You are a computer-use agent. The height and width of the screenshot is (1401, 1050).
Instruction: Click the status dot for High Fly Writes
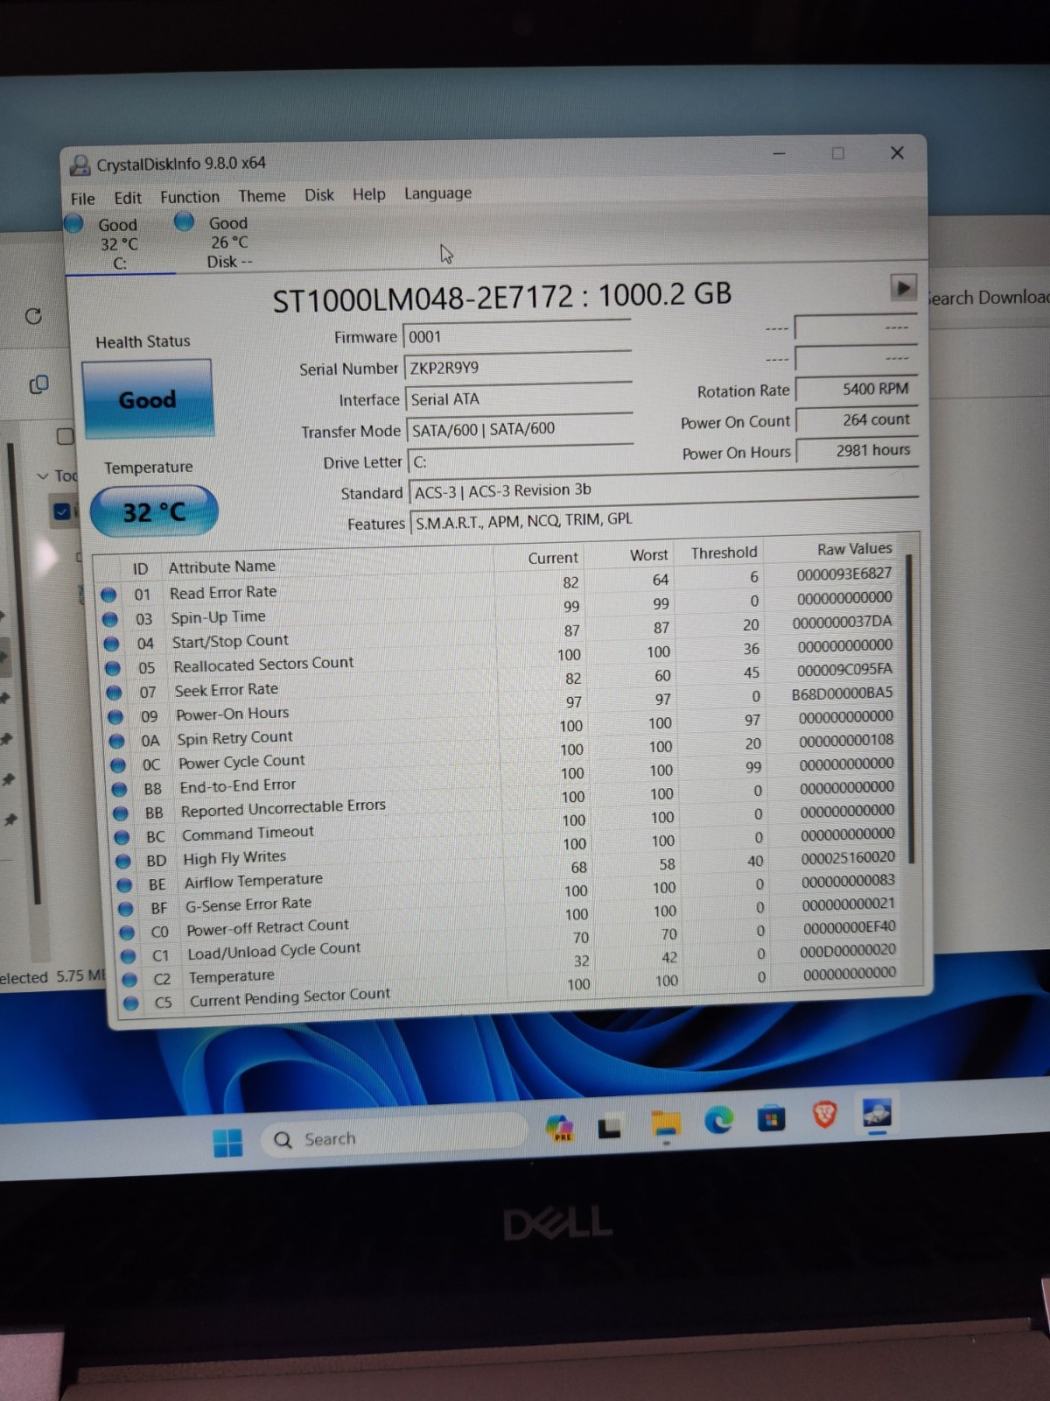(x=123, y=861)
